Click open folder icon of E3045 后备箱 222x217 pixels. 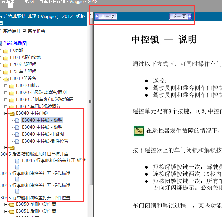click(12, 148)
